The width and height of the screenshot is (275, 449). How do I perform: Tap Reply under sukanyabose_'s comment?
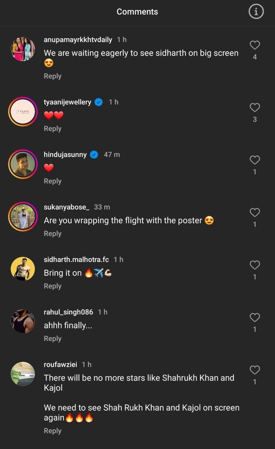(52, 233)
